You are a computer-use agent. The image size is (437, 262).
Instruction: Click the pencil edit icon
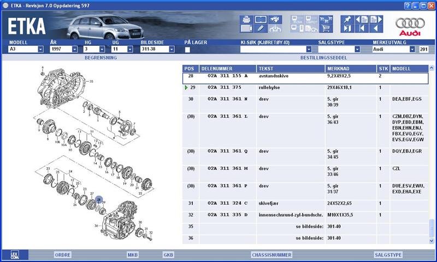pyautogui.click(x=260, y=28)
